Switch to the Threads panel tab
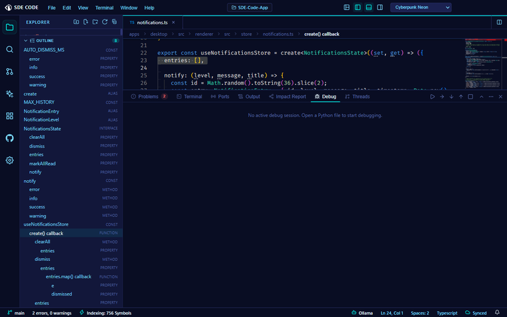Viewport: 507px width, 317px height. (x=357, y=96)
